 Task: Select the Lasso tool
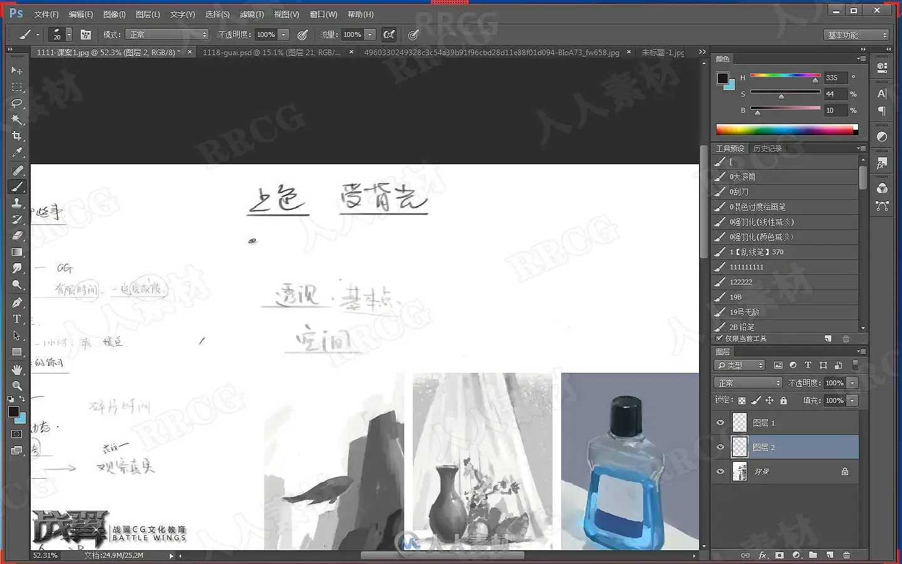coord(17,103)
